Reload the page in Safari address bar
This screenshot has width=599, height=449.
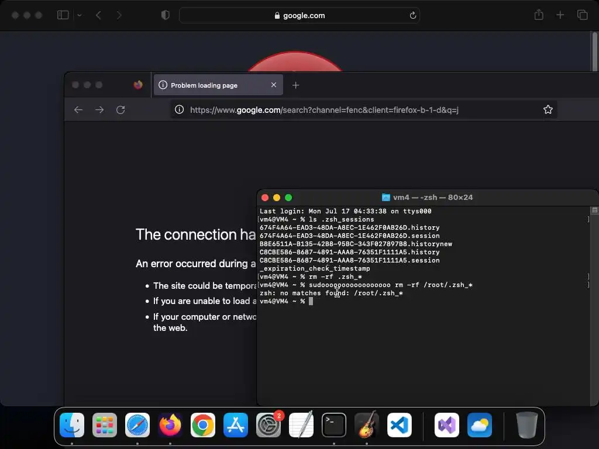coord(412,16)
